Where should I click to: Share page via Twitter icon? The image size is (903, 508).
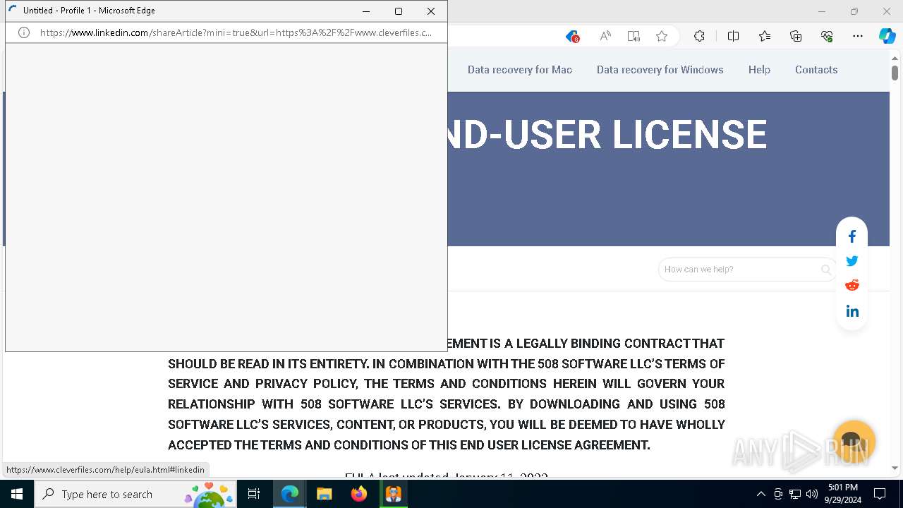pos(852,261)
